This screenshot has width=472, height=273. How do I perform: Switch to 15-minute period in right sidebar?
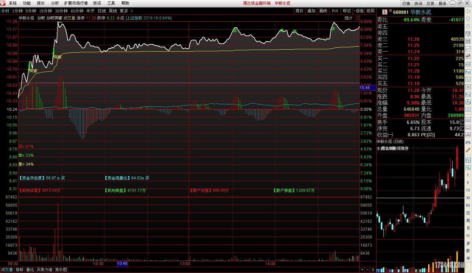point(468,190)
